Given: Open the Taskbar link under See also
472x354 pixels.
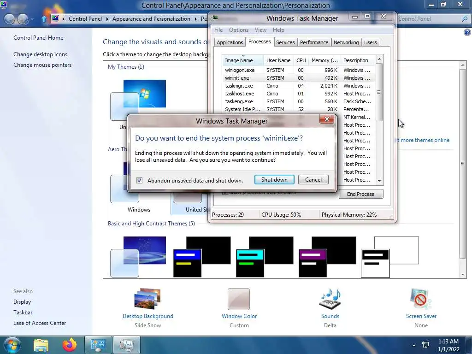Looking at the screenshot, I should tap(23, 312).
